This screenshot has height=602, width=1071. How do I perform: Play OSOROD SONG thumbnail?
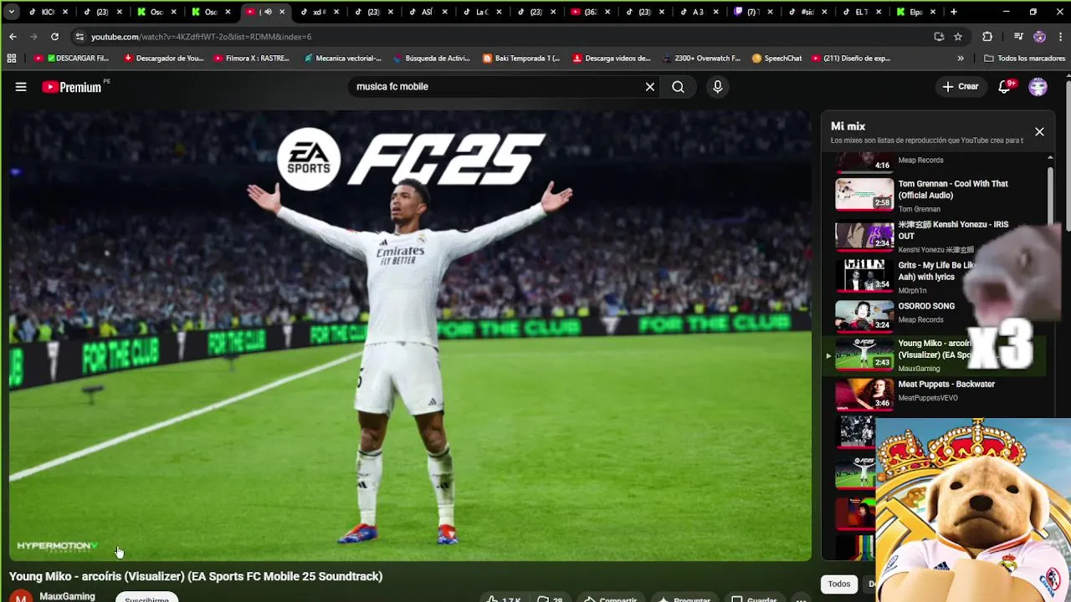[864, 316]
